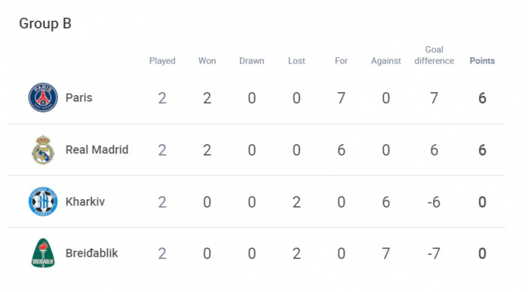Select the Lost column header
Image resolution: width=528 pixels, height=292 pixels.
click(x=296, y=61)
